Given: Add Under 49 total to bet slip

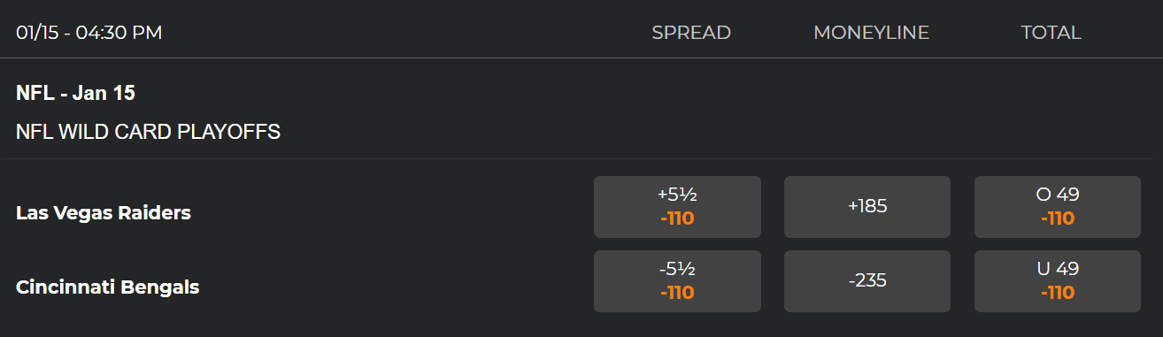Looking at the screenshot, I should coord(1058,281).
